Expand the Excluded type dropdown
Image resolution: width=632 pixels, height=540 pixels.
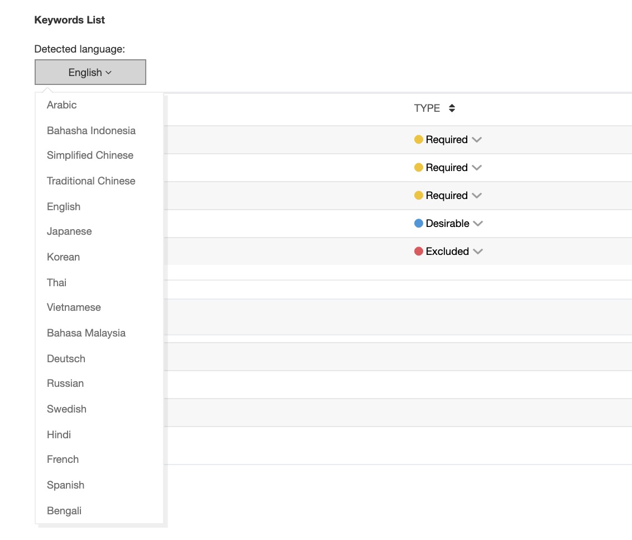point(477,252)
